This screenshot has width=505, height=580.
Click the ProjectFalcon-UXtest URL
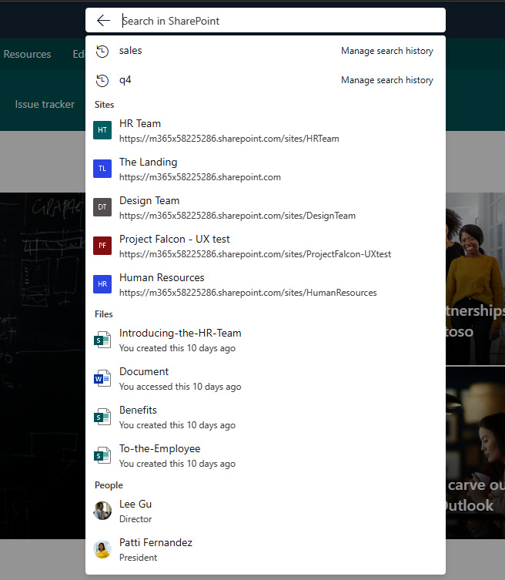255,254
